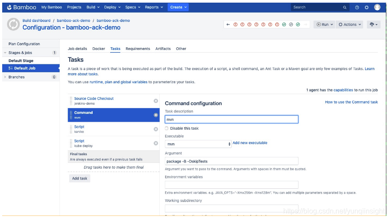The height and width of the screenshot is (219, 389).
Task: Open the help question-mark icon
Action: coord(357,7)
